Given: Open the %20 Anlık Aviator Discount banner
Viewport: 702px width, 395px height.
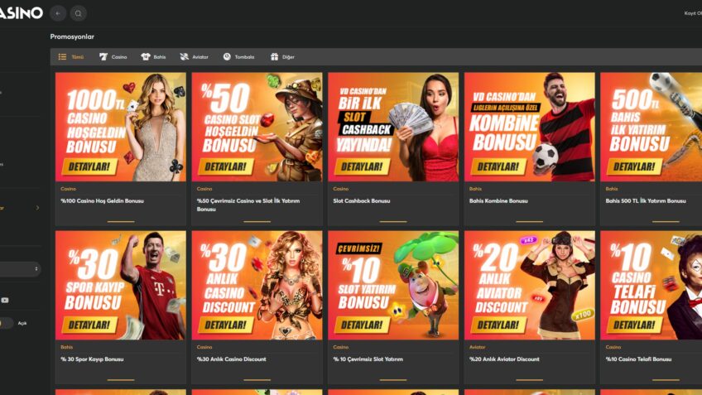Looking at the screenshot, I should [529, 286].
